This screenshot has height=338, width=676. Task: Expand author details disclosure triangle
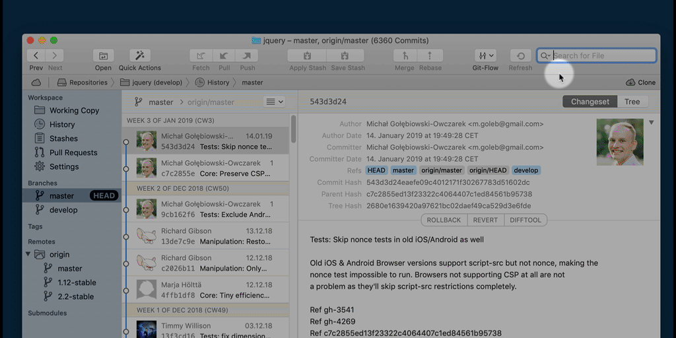pyautogui.click(x=651, y=122)
